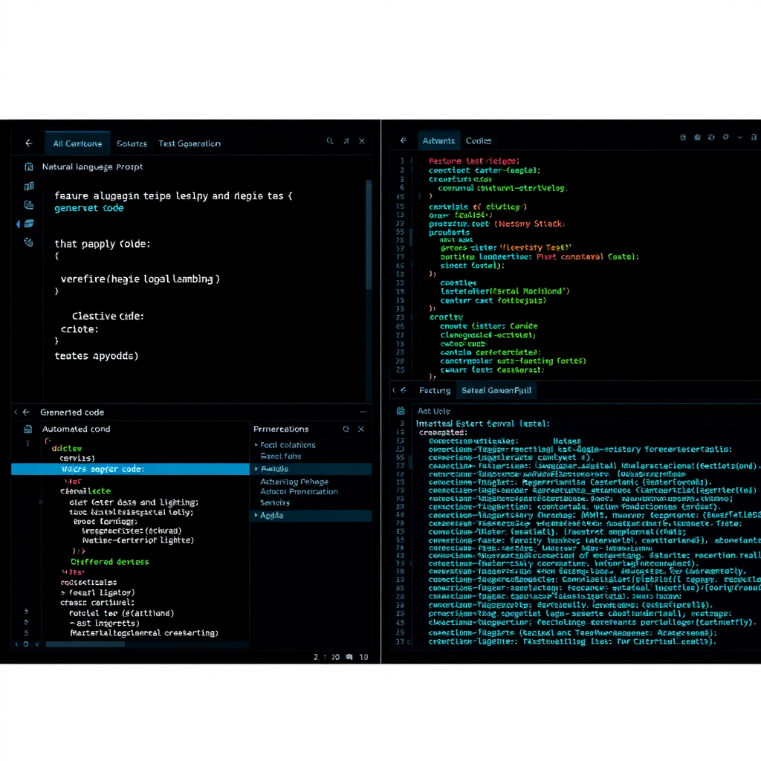Select the Seteel GouenFaill tab
Image resolution: width=761 pixels, height=761 pixels.
496,391
